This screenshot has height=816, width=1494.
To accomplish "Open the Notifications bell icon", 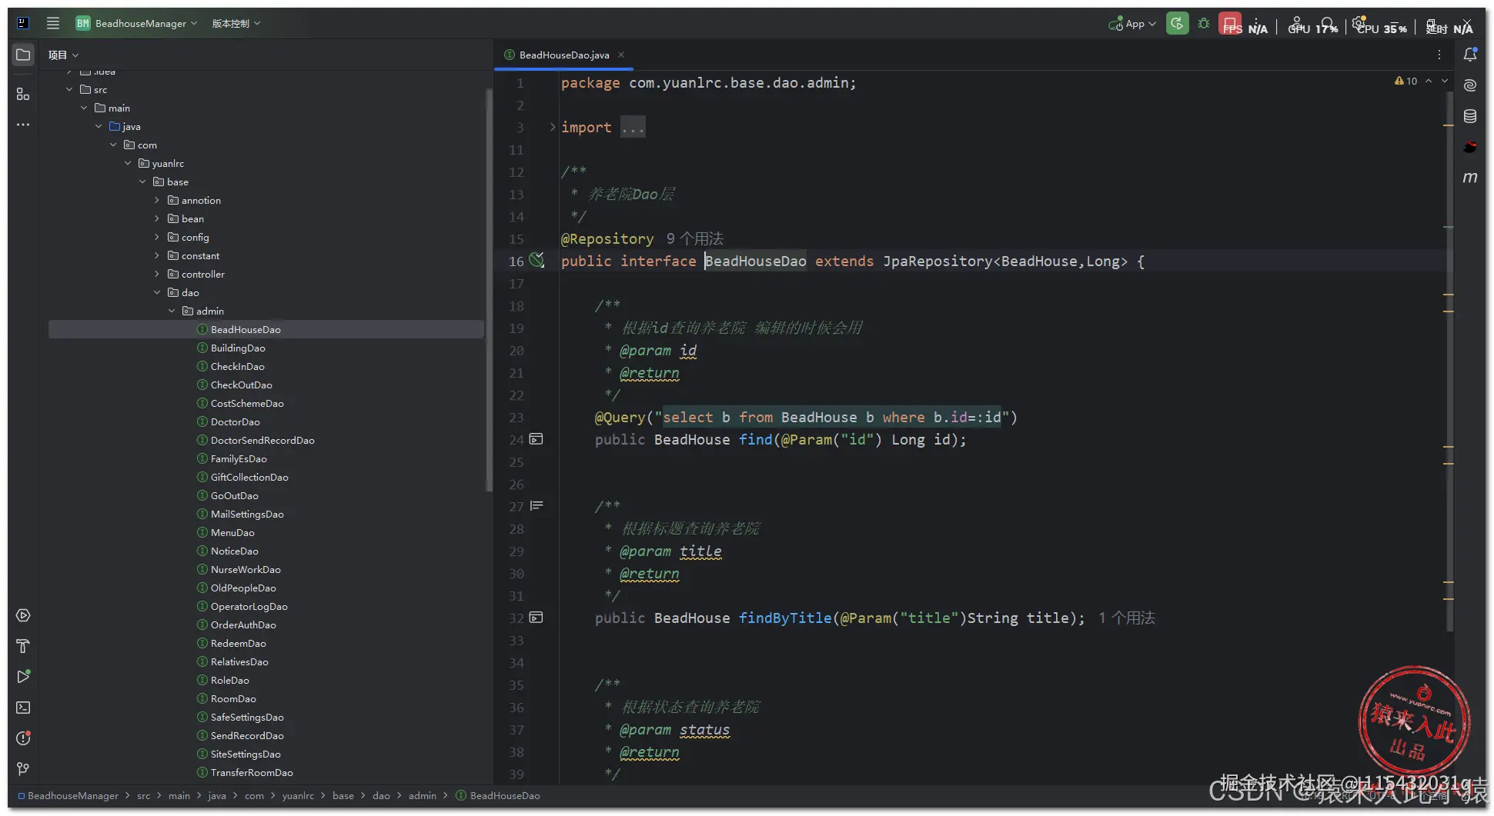I will coord(1470,55).
